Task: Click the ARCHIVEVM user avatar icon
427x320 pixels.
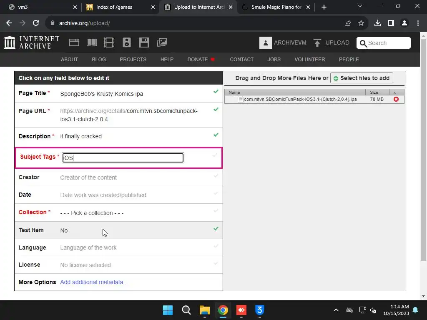Action: (x=266, y=43)
